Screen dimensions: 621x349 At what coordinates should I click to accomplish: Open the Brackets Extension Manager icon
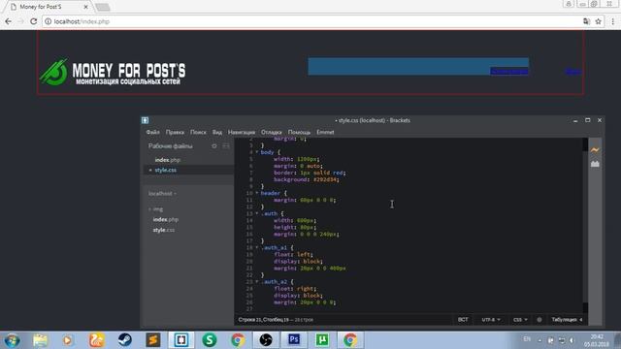pyautogui.click(x=595, y=164)
